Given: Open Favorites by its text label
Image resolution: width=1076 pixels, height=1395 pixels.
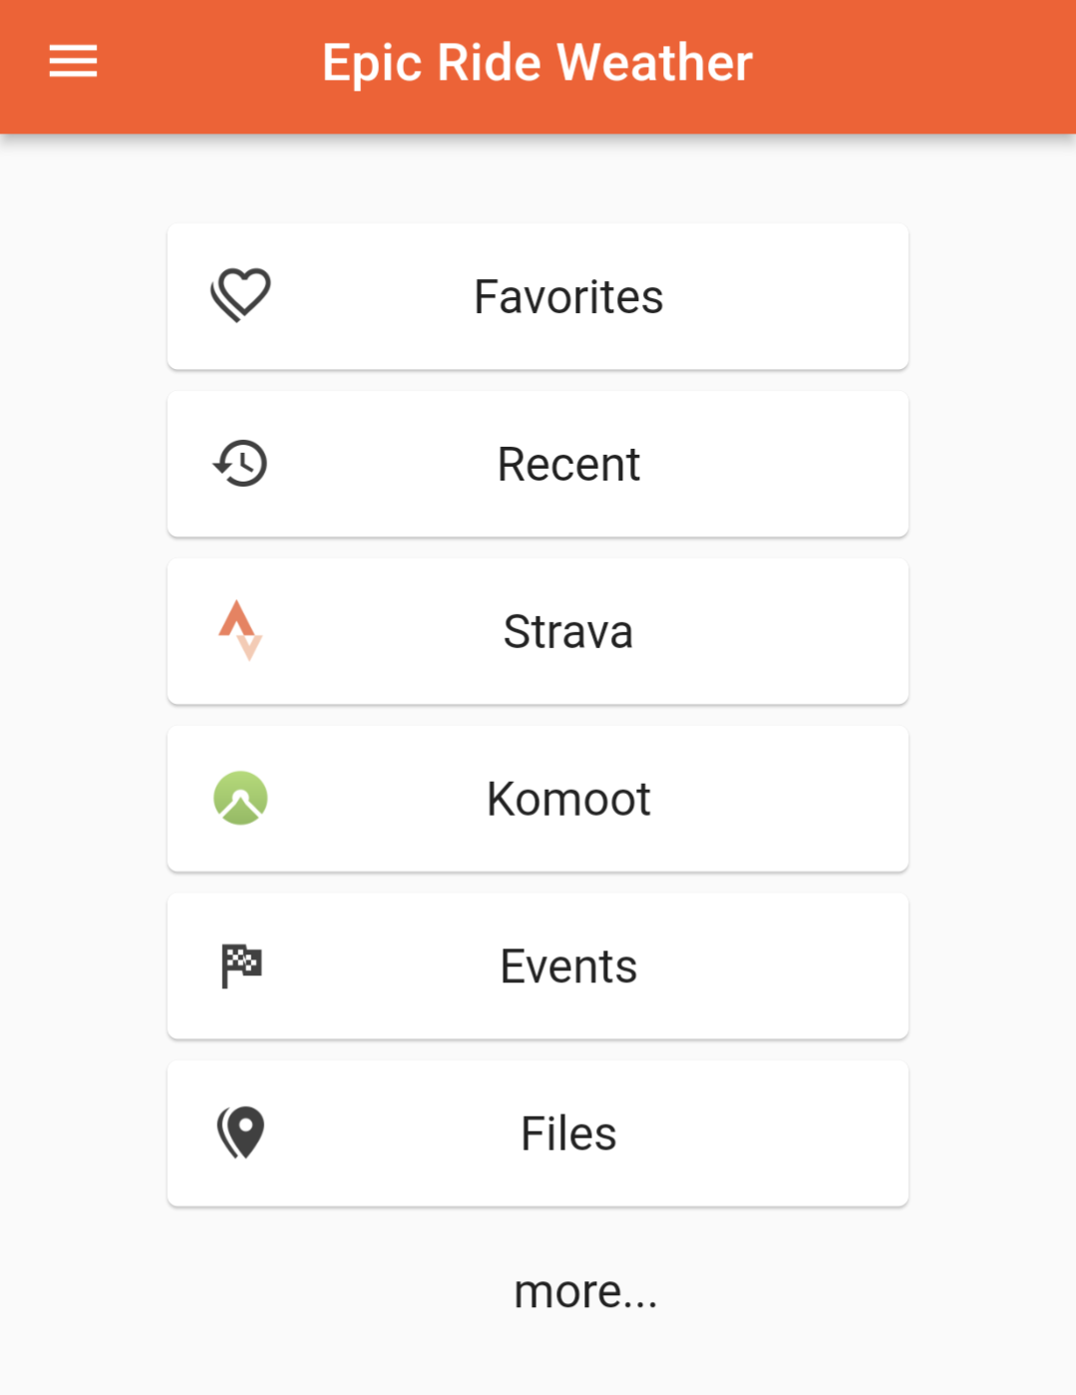Looking at the screenshot, I should point(568,297).
